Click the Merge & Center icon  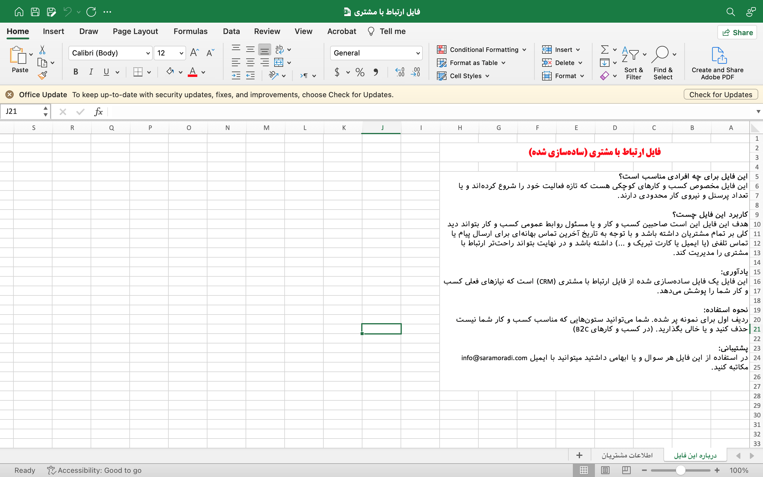pyautogui.click(x=279, y=63)
